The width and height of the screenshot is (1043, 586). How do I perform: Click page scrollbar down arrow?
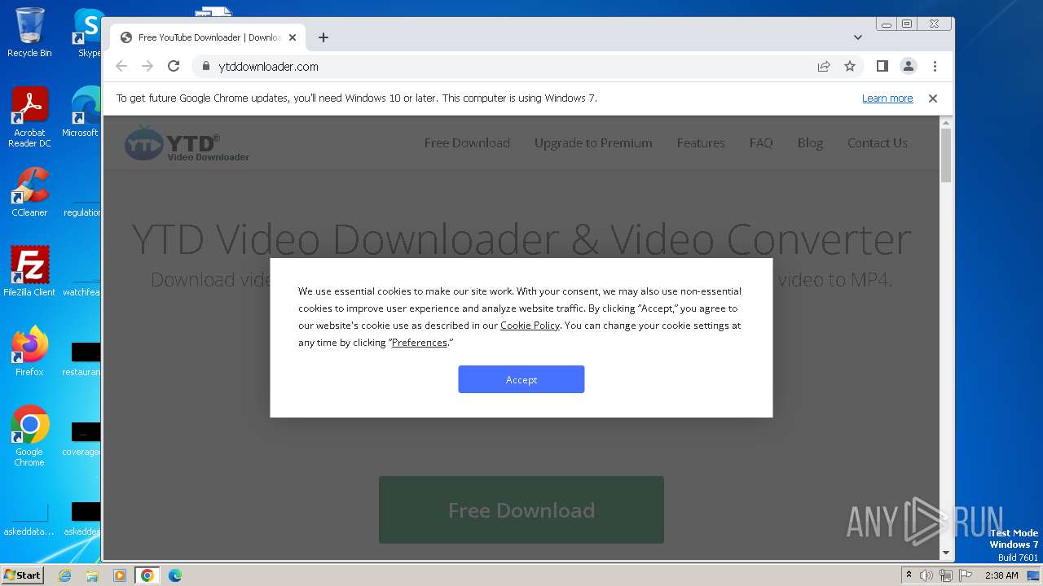[x=946, y=553]
